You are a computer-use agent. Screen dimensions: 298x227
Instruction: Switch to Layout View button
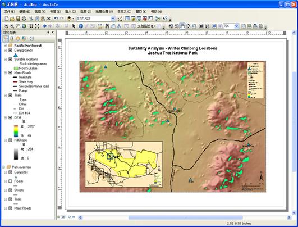point(63,217)
